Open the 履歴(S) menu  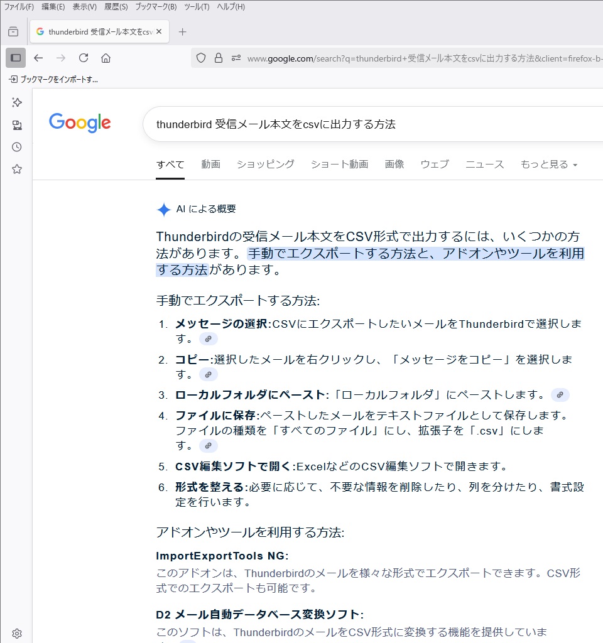pos(116,6)
